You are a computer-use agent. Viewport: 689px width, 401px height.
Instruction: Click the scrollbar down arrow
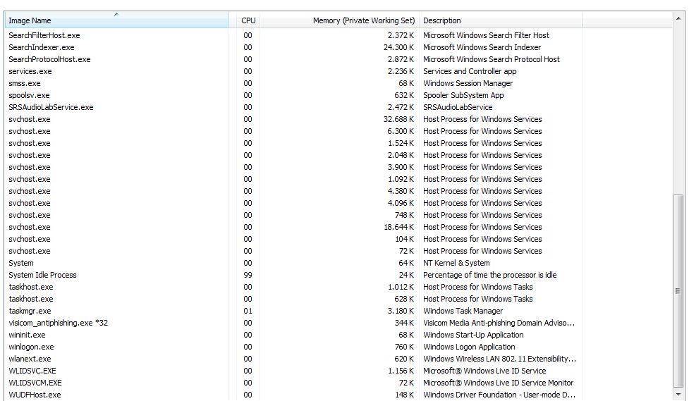click(x=678, y=394)
